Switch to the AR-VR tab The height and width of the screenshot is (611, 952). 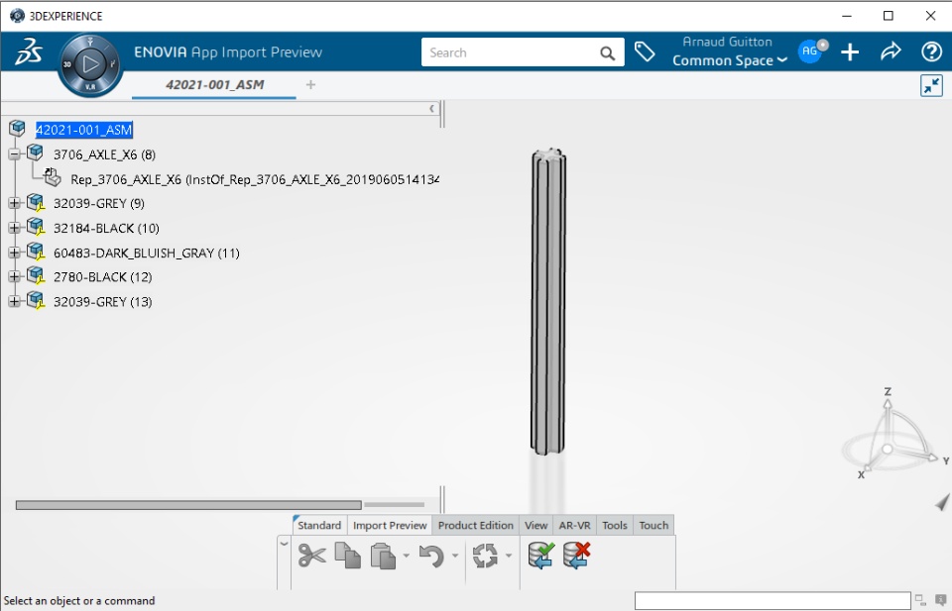(x=574, y=526)
